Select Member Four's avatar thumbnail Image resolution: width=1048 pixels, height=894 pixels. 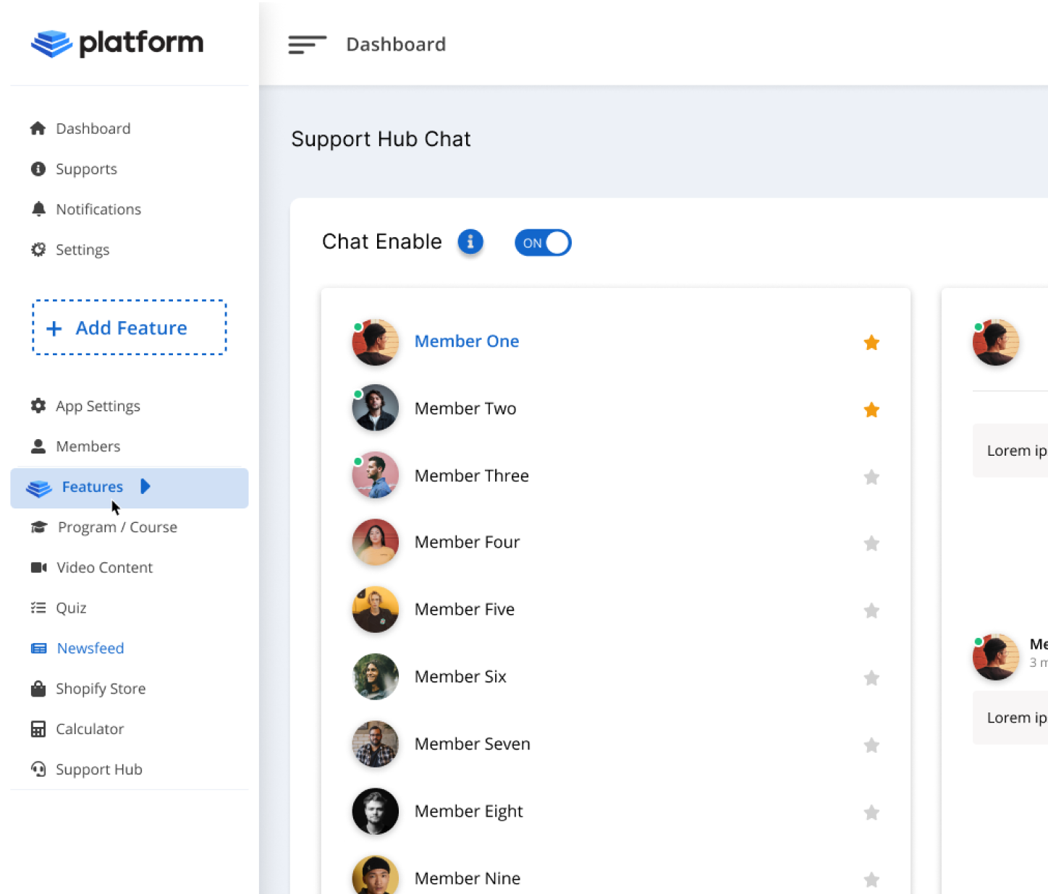[x=376, y=542]
